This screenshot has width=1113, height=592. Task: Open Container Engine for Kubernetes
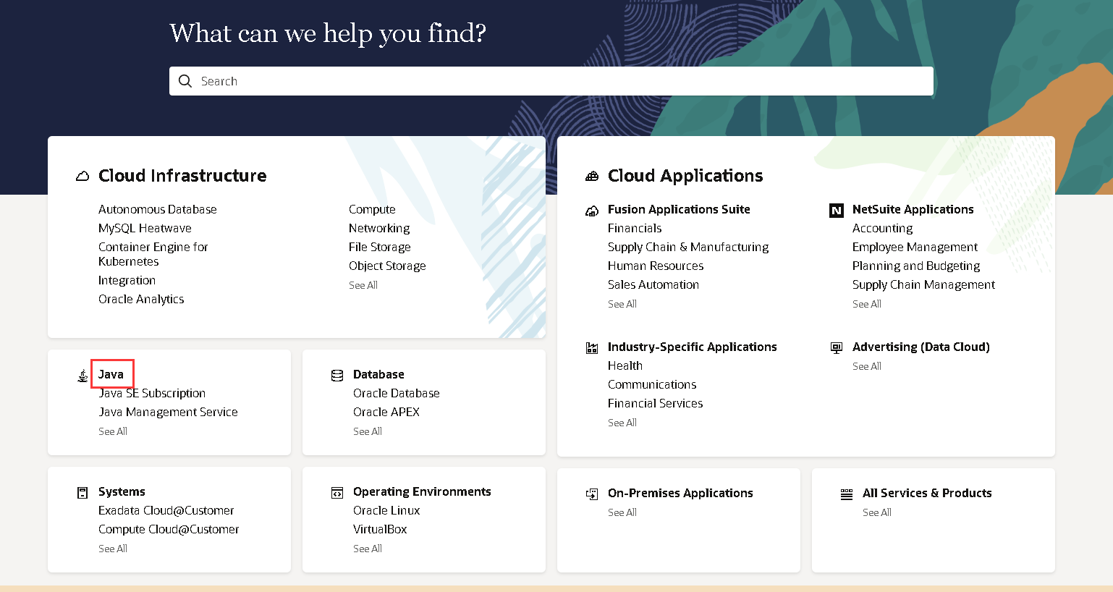pyautogui.click(x=153, y=254)
